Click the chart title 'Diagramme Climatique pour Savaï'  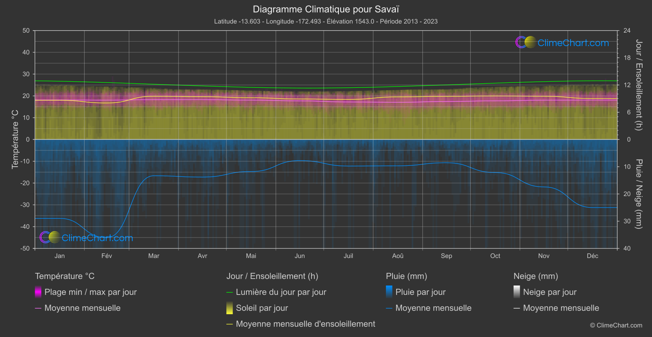tap(326, 9)
